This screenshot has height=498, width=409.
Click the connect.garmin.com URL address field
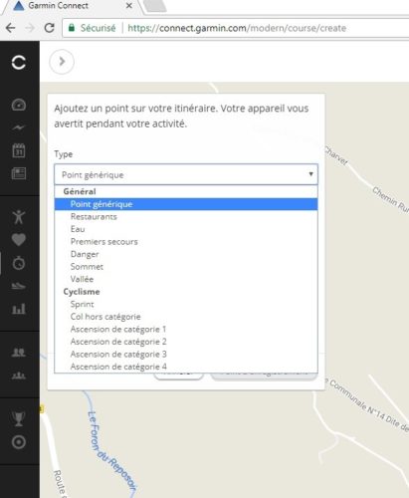(x=237, y=28)
